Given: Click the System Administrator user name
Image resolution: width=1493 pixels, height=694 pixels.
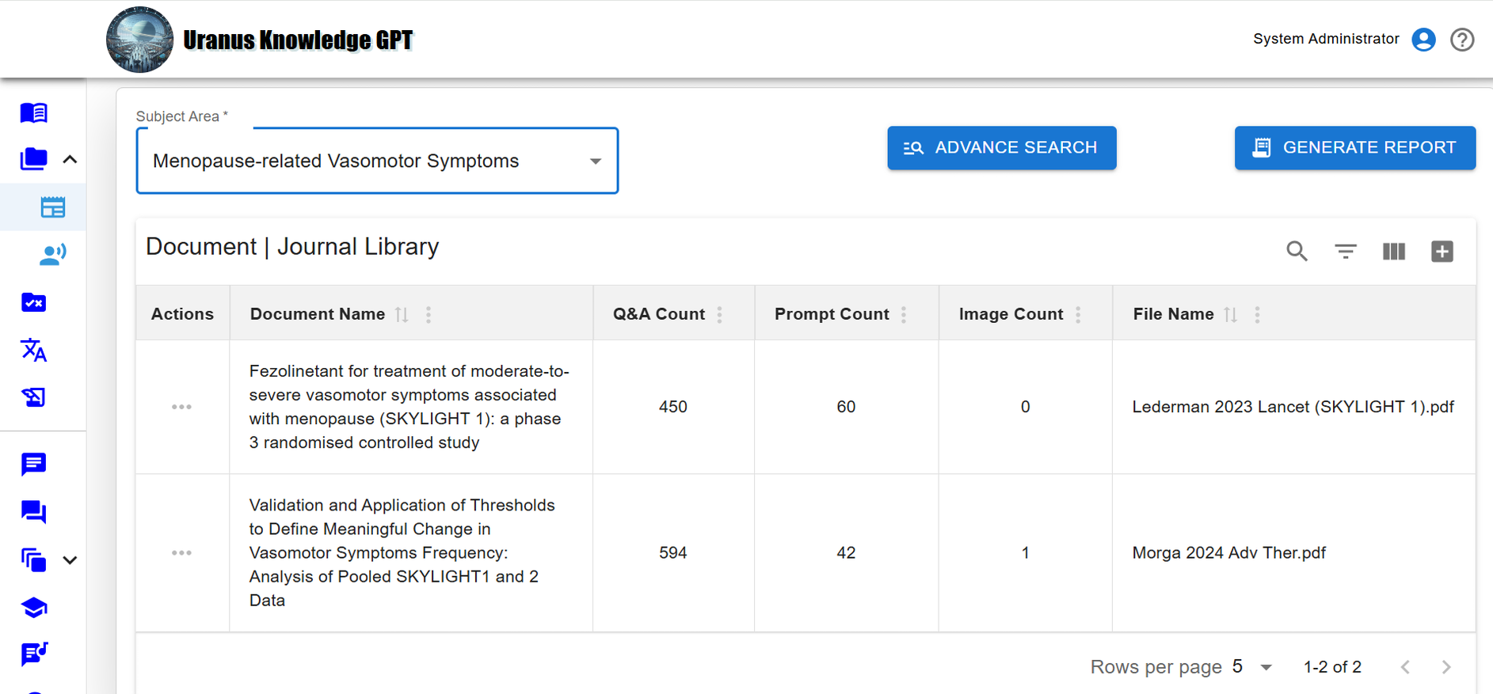Looking at the screenshot, I should (1326, 39).
